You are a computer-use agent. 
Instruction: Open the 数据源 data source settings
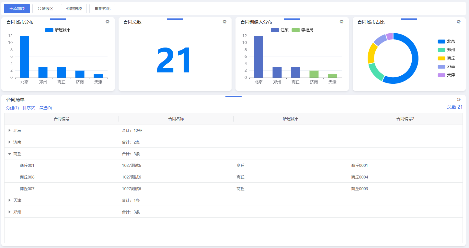(x=74, y=9)
